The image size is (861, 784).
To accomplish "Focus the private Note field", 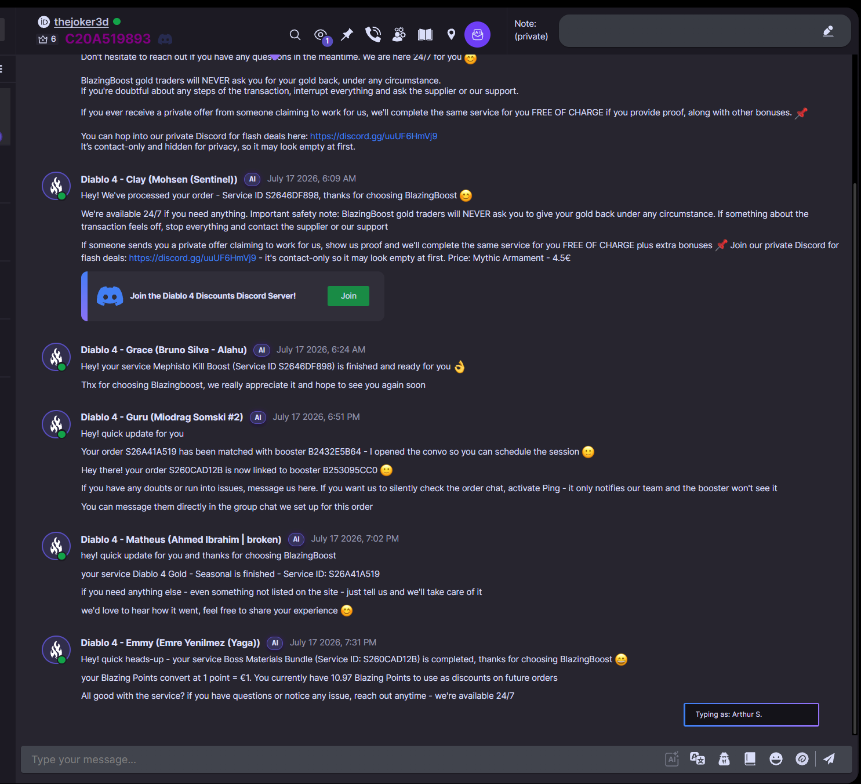I will click(704, 31).
